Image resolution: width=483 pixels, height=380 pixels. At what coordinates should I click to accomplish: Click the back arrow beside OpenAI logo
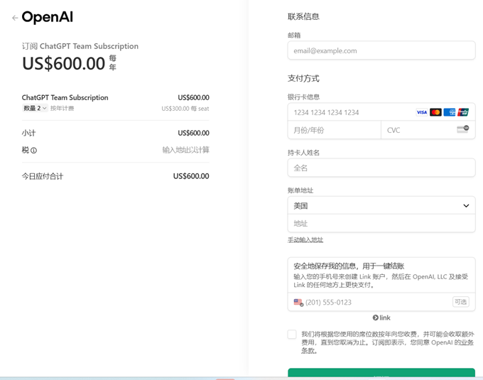[x=15, y=18]
